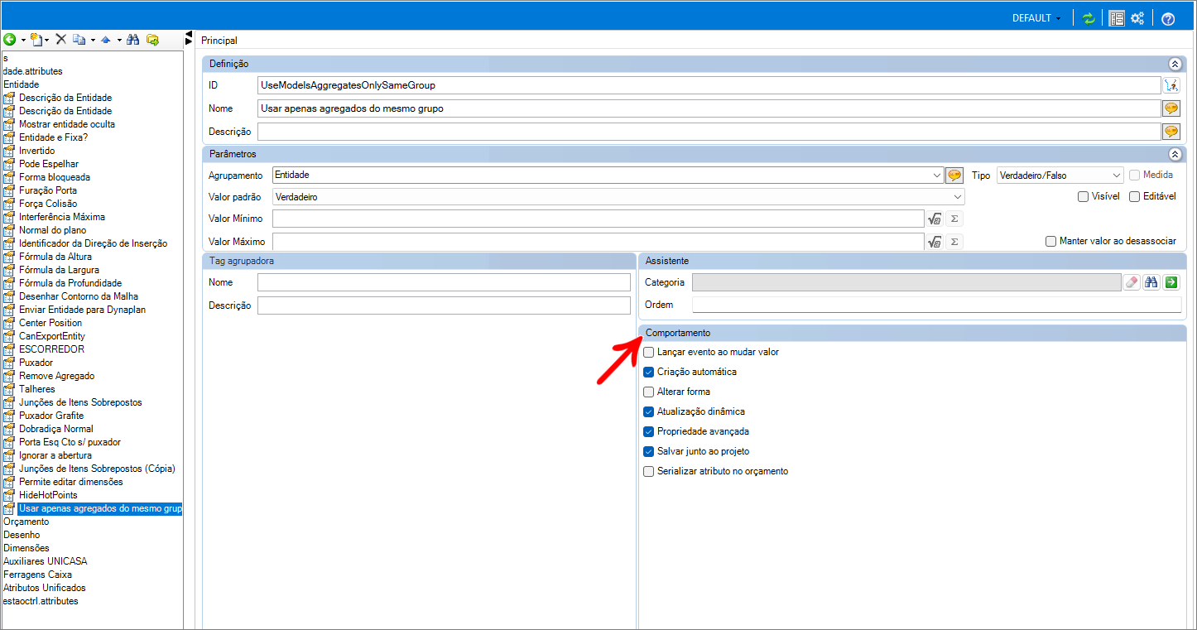Click the green arrow button beside Categoria
This screenshot has width=1197, height=630.
pyautogui.click(x=1171, y=282)
